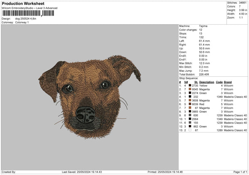Pick the white swatch in stop 13

tap(190, 130)
